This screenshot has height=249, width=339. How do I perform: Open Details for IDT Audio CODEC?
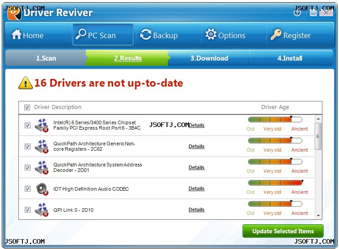pos(196,188)
